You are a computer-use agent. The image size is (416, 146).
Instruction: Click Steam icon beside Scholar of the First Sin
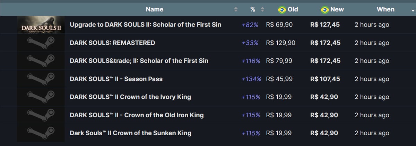(x=41, y=61)
